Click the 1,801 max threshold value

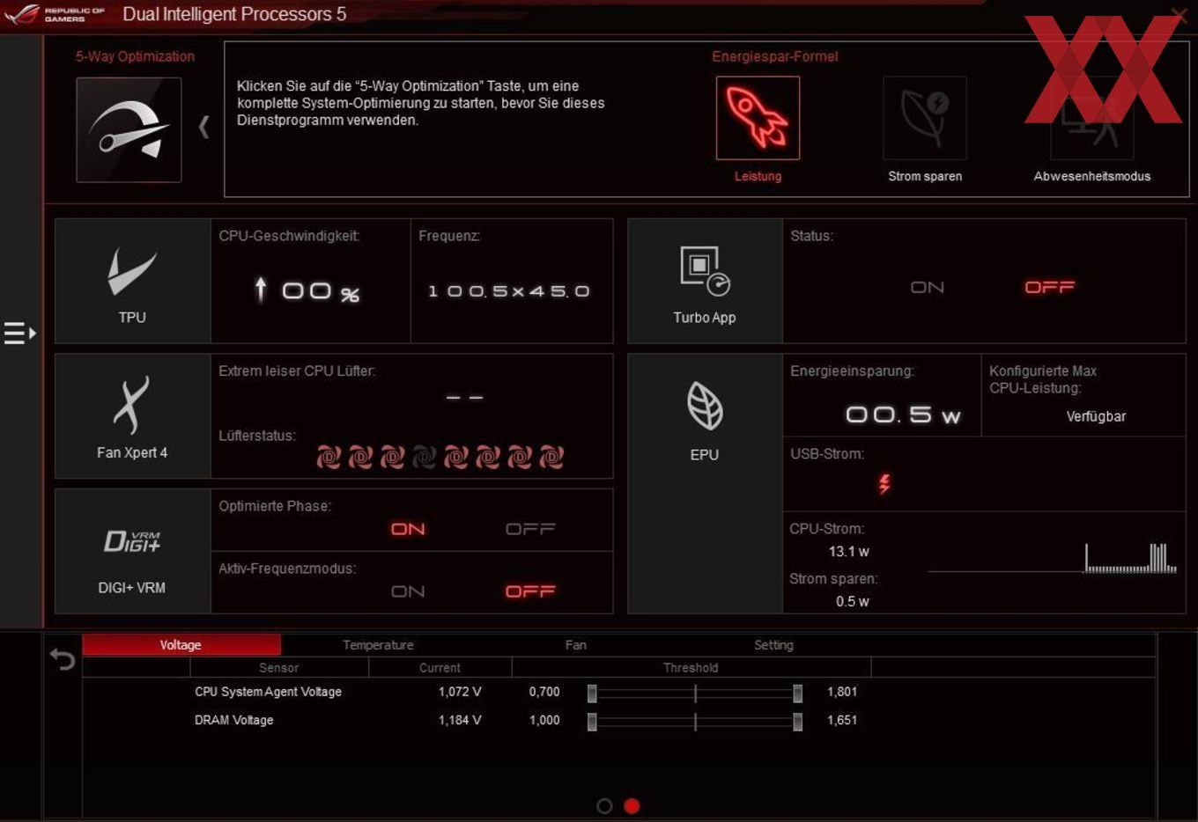pyautogui.click(x=842, y=692)
